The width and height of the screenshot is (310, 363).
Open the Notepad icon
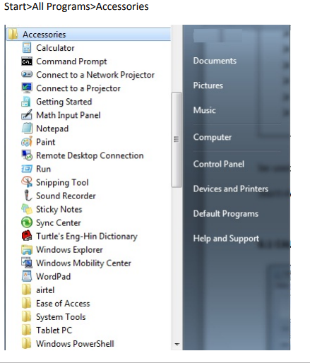point(27,129)
